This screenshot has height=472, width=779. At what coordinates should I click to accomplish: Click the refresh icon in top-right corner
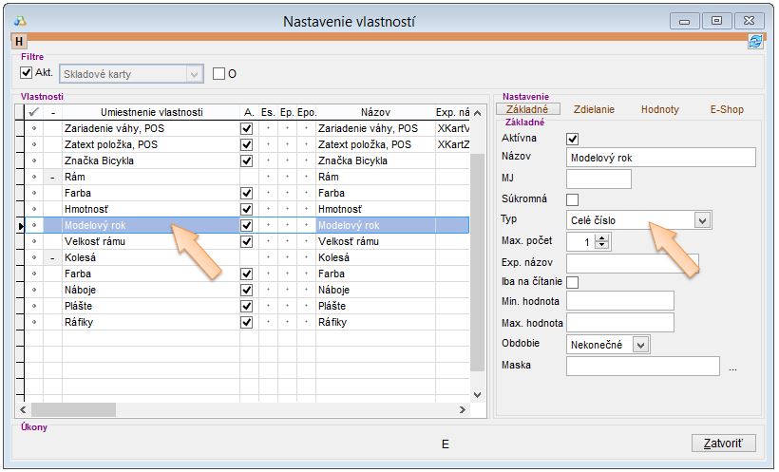click(x=755, y=42)
